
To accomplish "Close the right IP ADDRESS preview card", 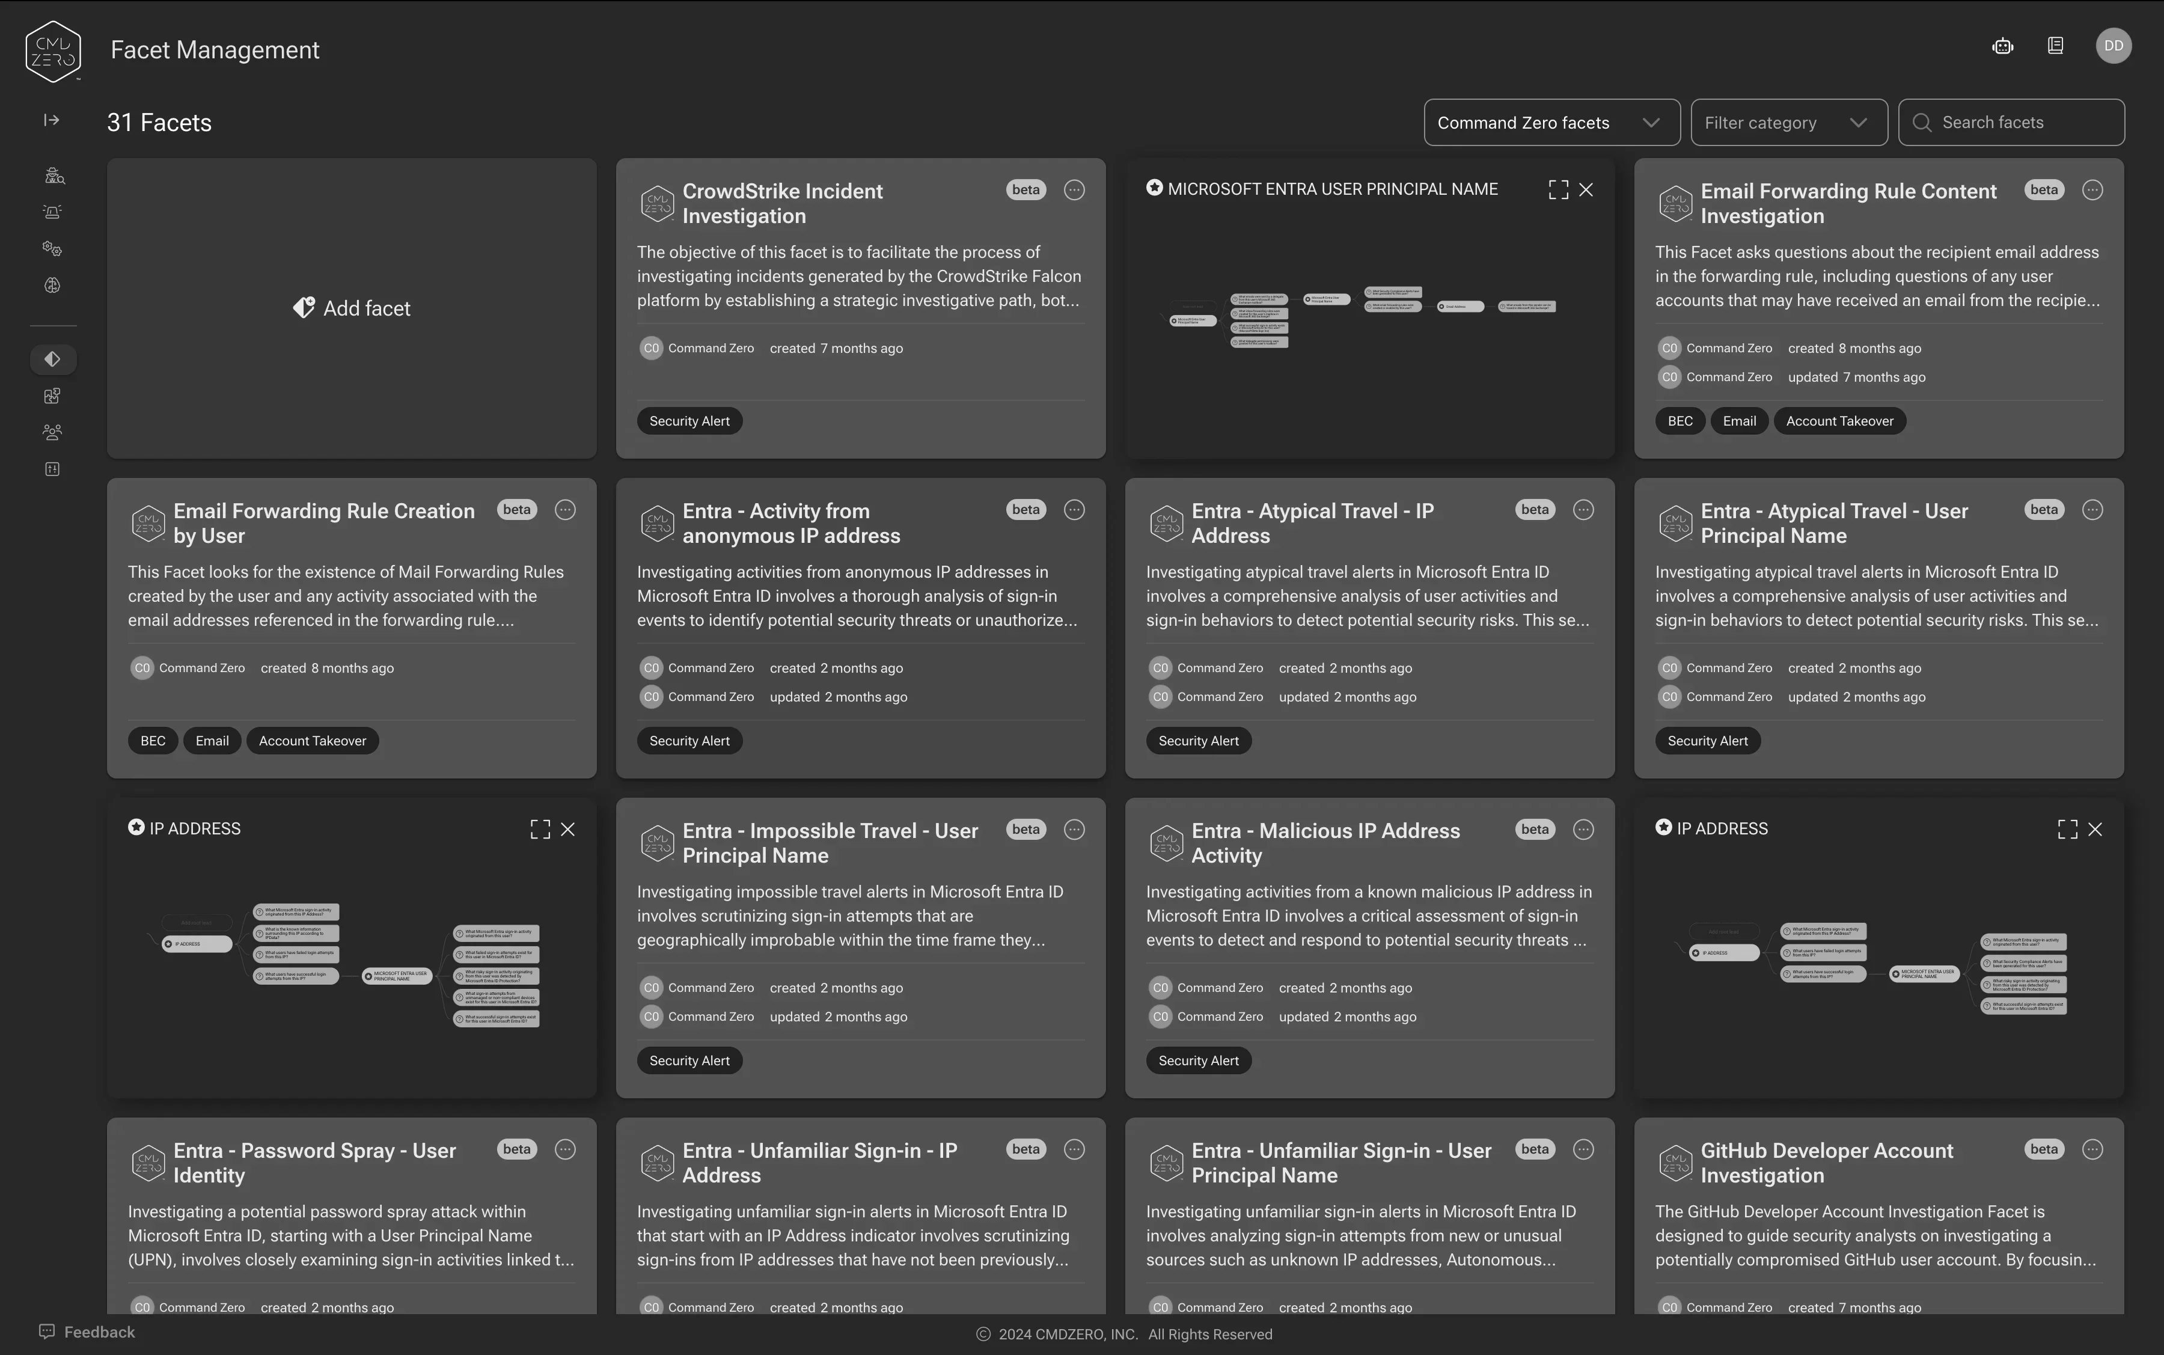I will tap(2095, 830).
